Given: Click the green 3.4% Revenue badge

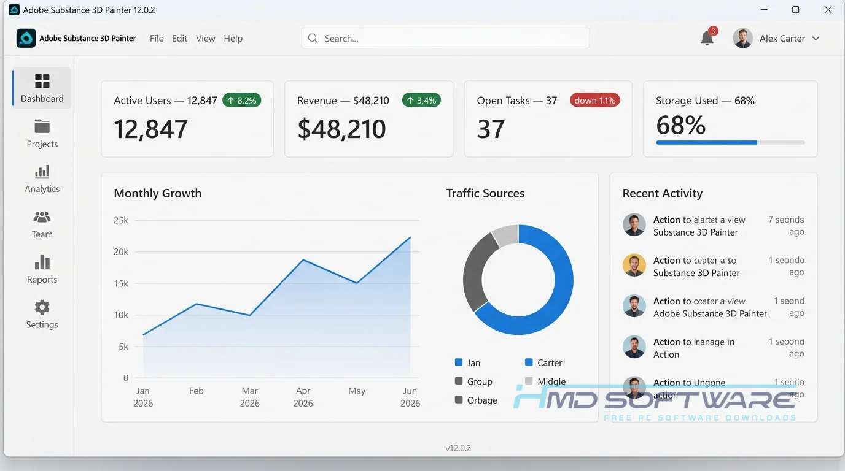Looking at the screenshot, I should 421,100.
